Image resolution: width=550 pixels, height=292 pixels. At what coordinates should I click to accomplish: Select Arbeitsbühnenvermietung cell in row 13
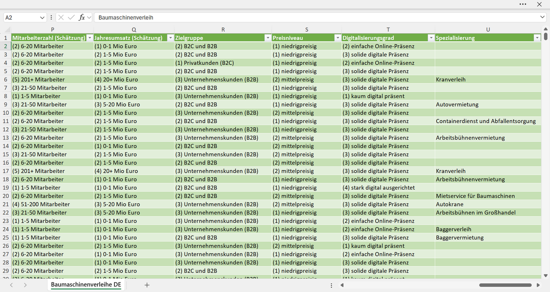coord(488,138)
